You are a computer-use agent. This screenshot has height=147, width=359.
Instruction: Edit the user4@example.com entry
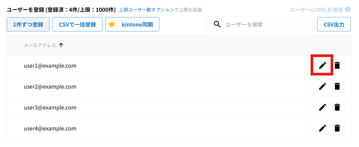tap(322, 128)
